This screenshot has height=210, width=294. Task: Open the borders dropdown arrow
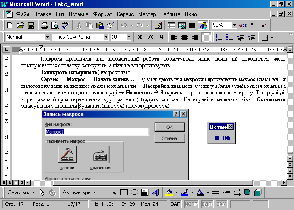tap(272, 37)
